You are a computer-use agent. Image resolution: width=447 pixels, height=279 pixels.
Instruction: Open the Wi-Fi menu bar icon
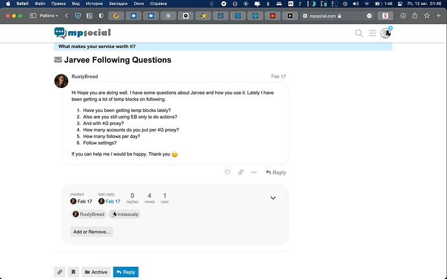tap(367, 4)
